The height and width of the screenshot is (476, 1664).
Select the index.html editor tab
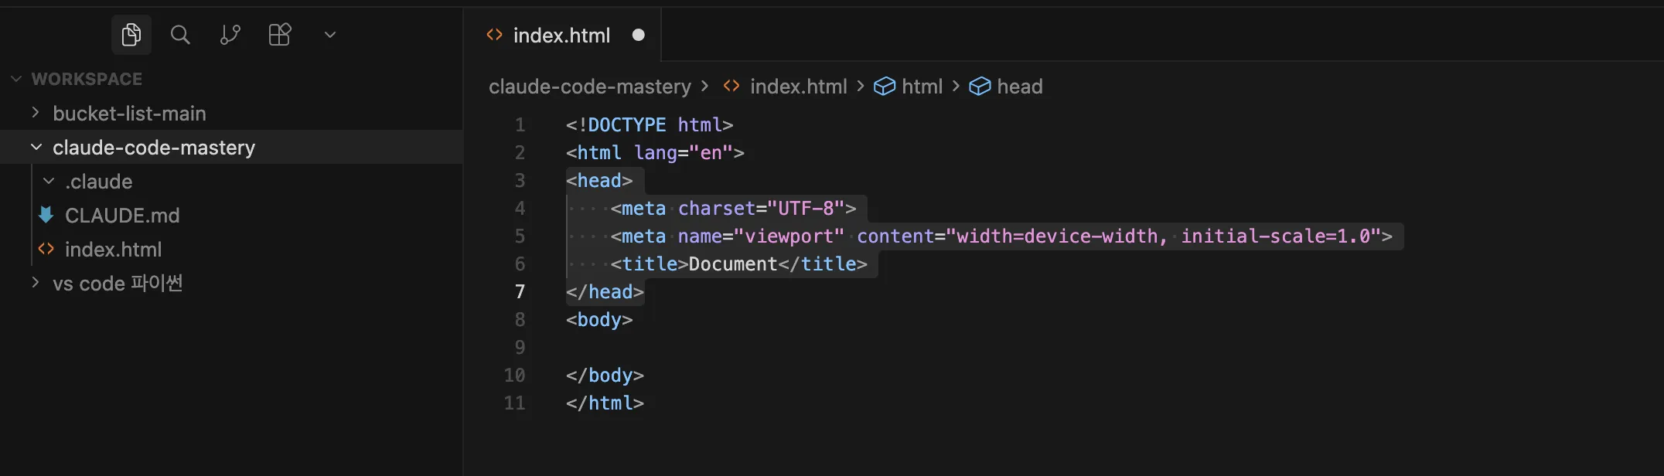point(561,36)
